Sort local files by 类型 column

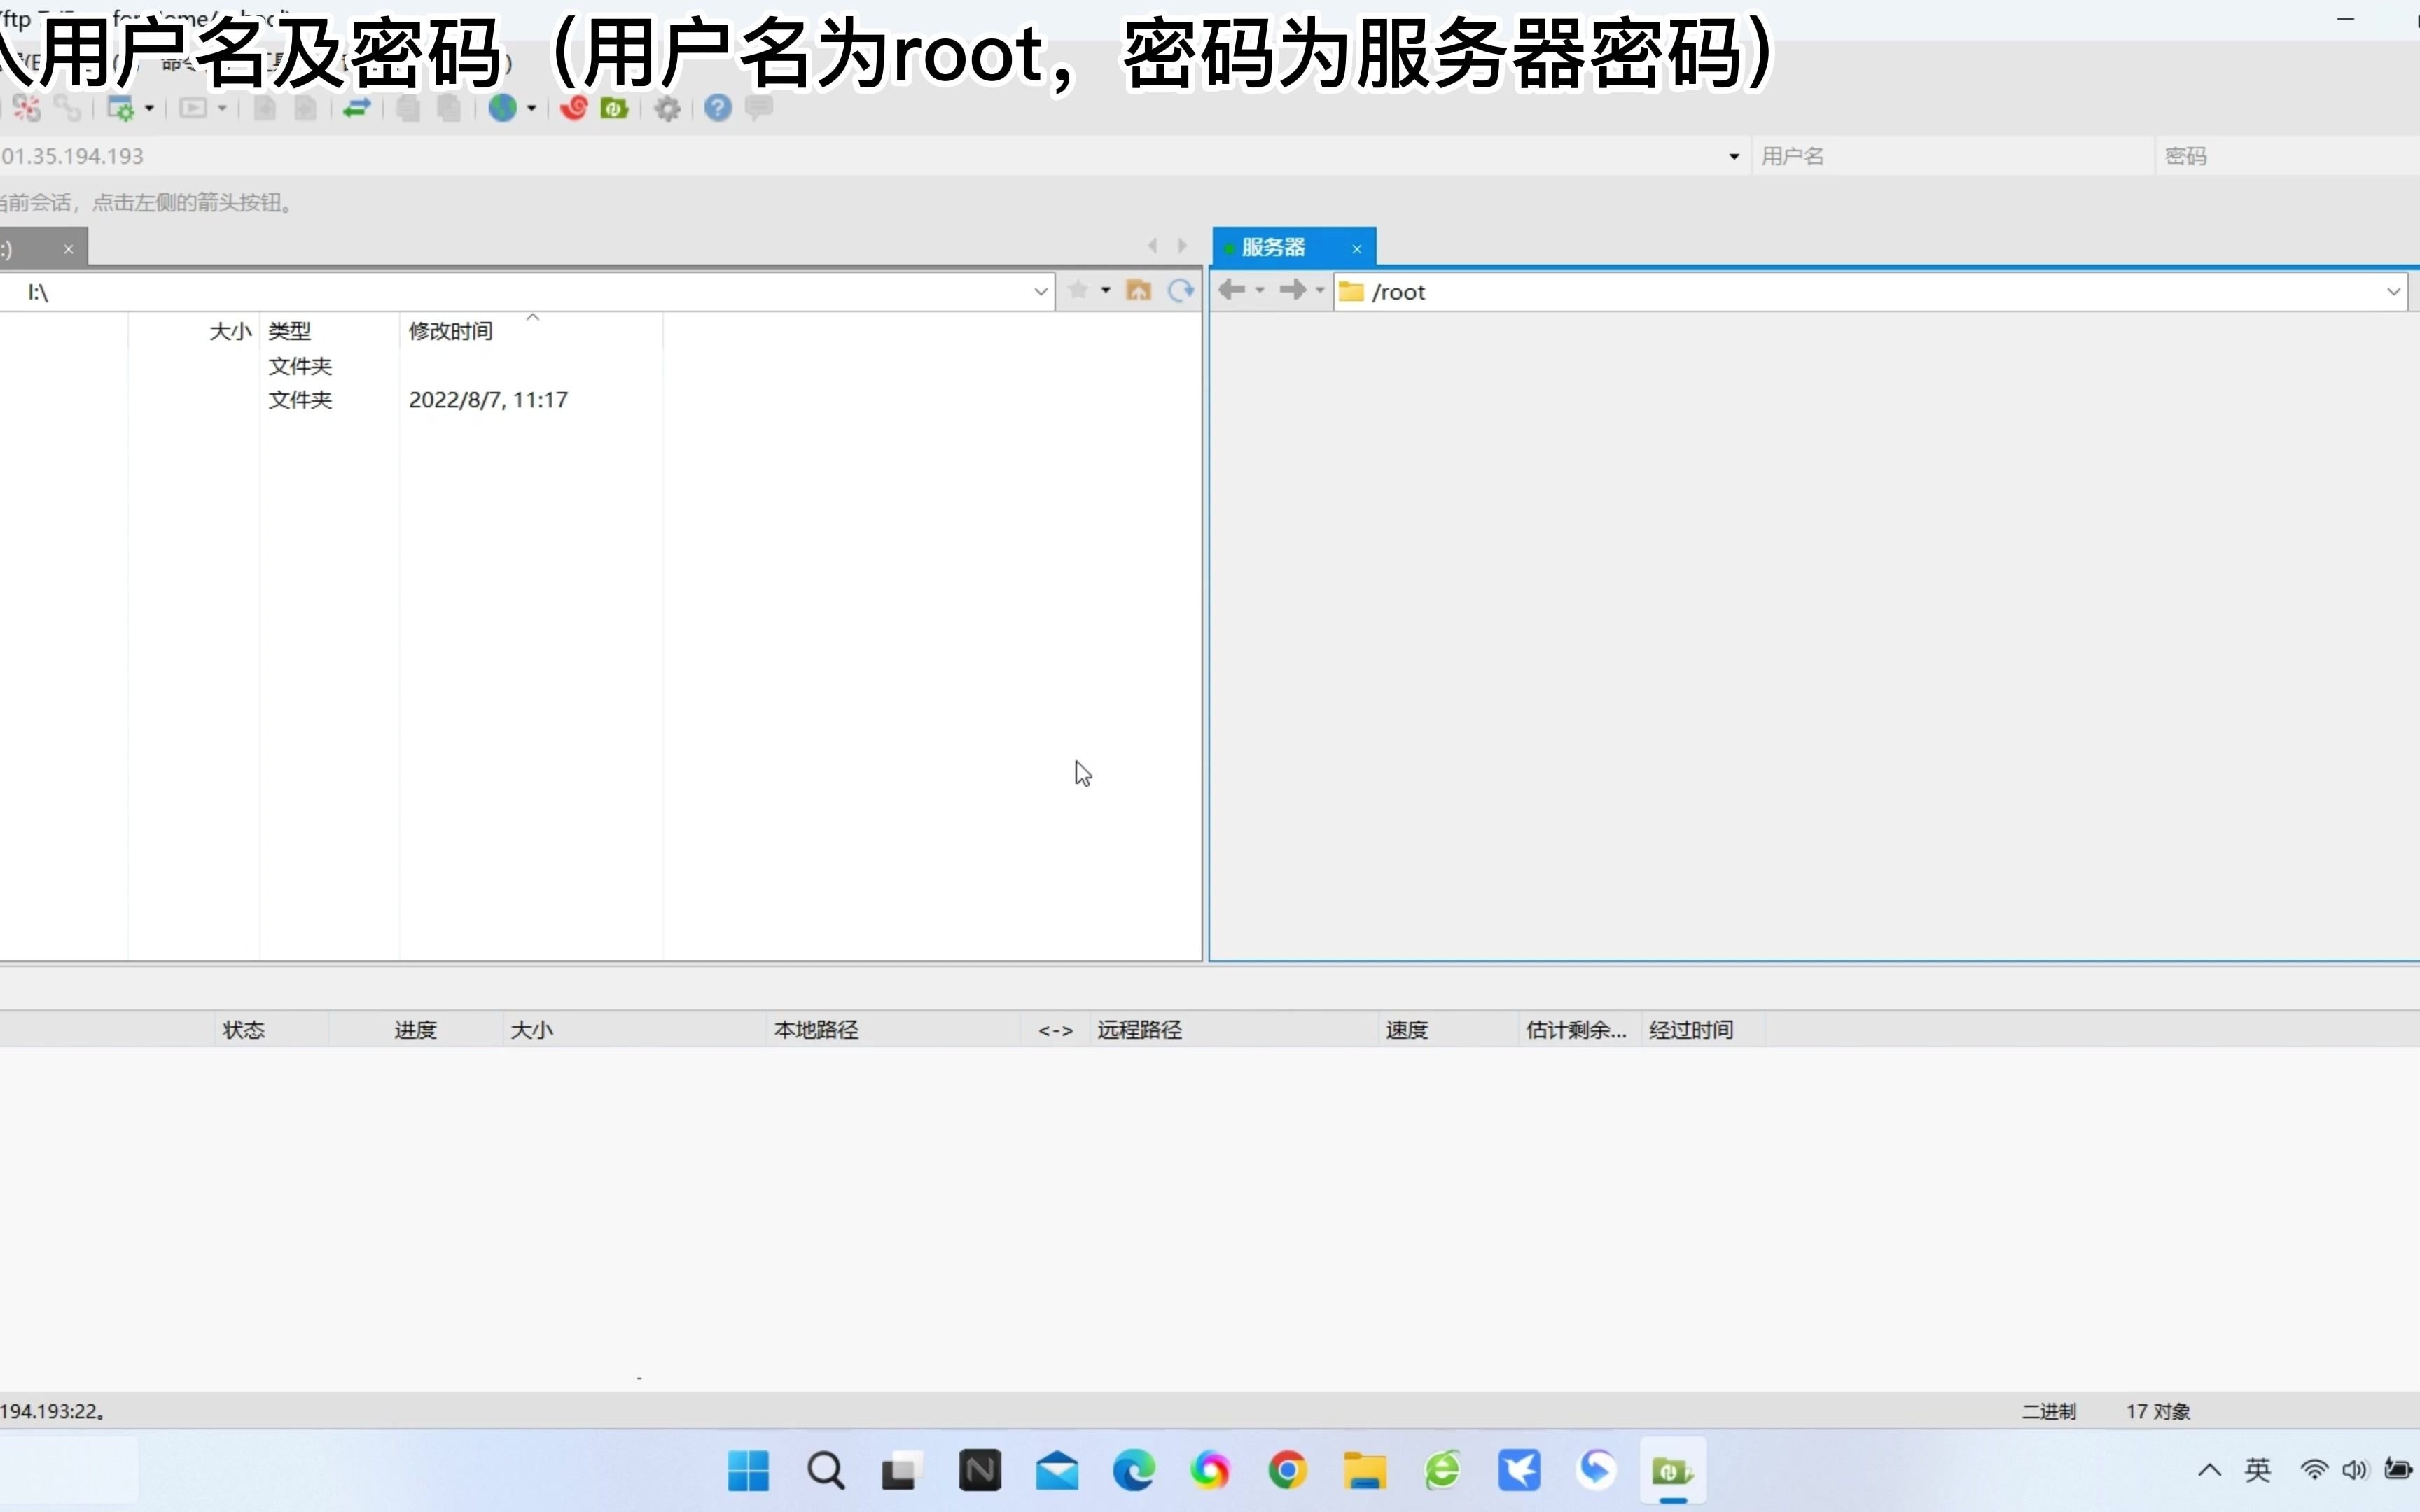pos(329,331)
